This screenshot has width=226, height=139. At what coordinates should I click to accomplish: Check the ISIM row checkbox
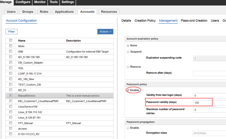click(11, 51)
